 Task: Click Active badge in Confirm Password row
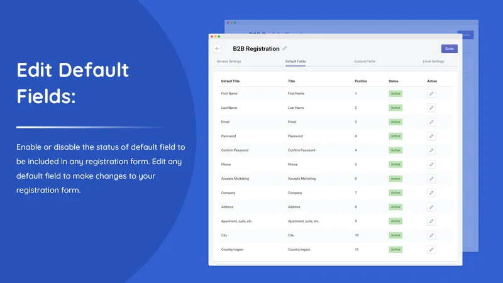[395, 150]
